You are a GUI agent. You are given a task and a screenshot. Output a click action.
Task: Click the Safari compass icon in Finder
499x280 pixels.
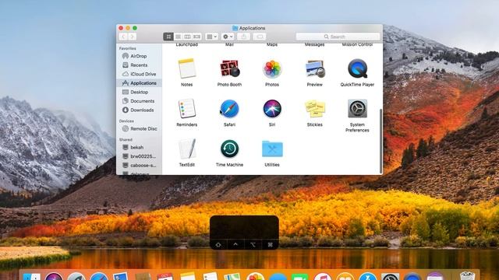(x=229, y=109)
